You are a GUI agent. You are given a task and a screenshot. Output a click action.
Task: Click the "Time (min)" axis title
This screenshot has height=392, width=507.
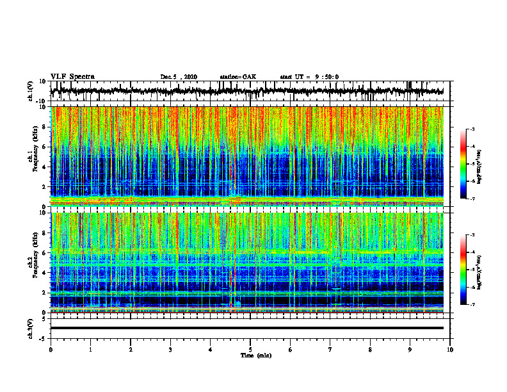click(x=256, y=355)
